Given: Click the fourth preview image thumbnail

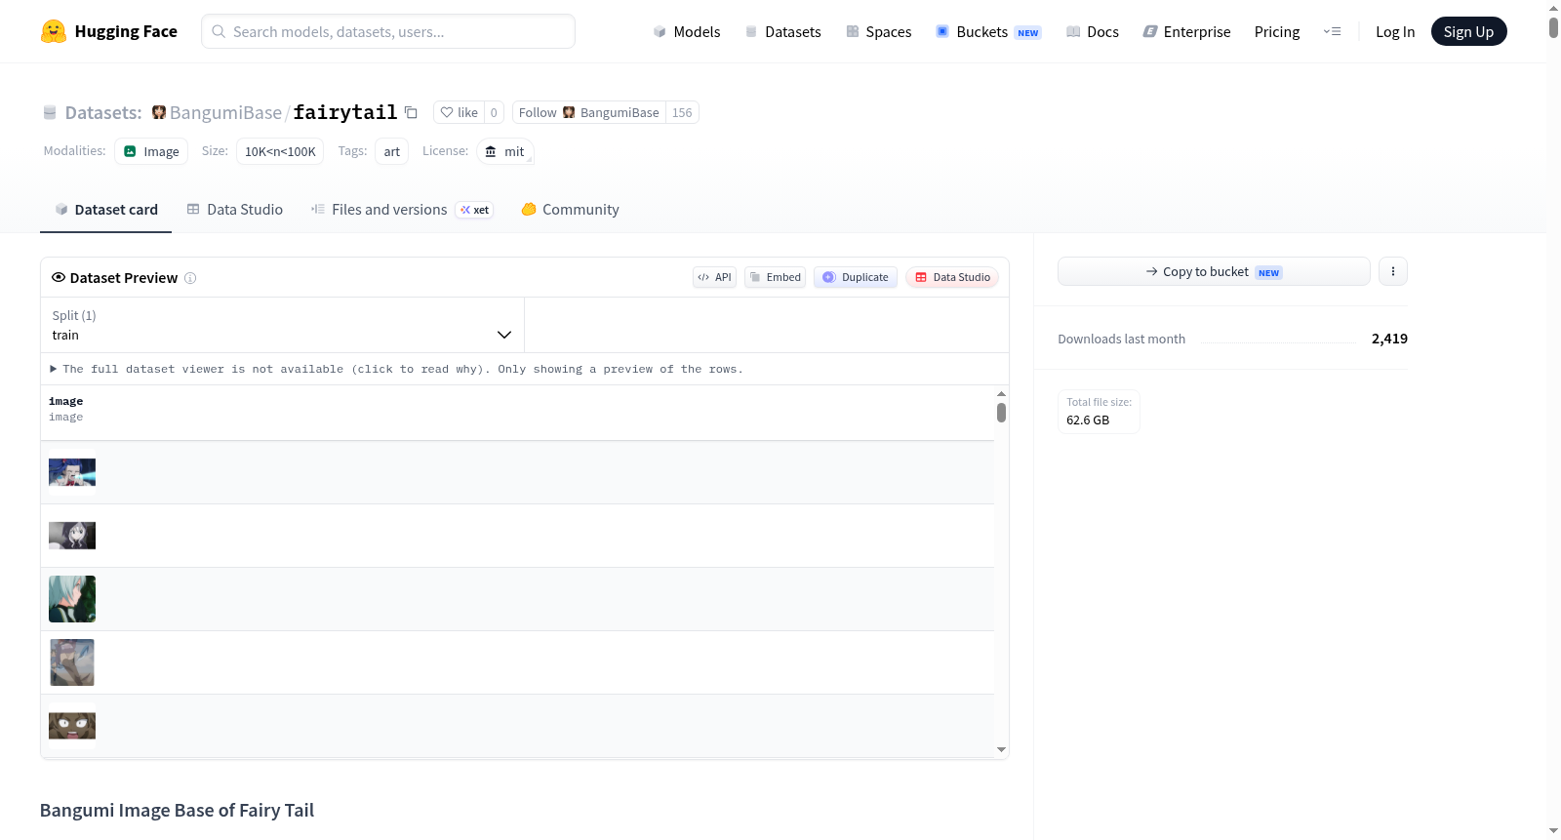Looking at the screenshot, I should (x=72, y=662).
